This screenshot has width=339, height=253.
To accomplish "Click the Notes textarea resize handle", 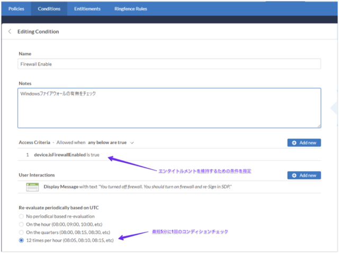I will tap(319, 126).
